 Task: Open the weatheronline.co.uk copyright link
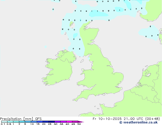pyautogui.click(x=138, y=122)
